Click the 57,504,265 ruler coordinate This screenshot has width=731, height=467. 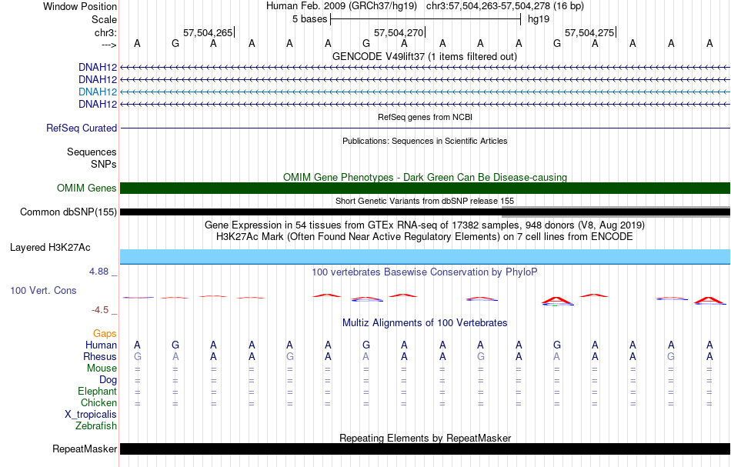click(208, 32)
